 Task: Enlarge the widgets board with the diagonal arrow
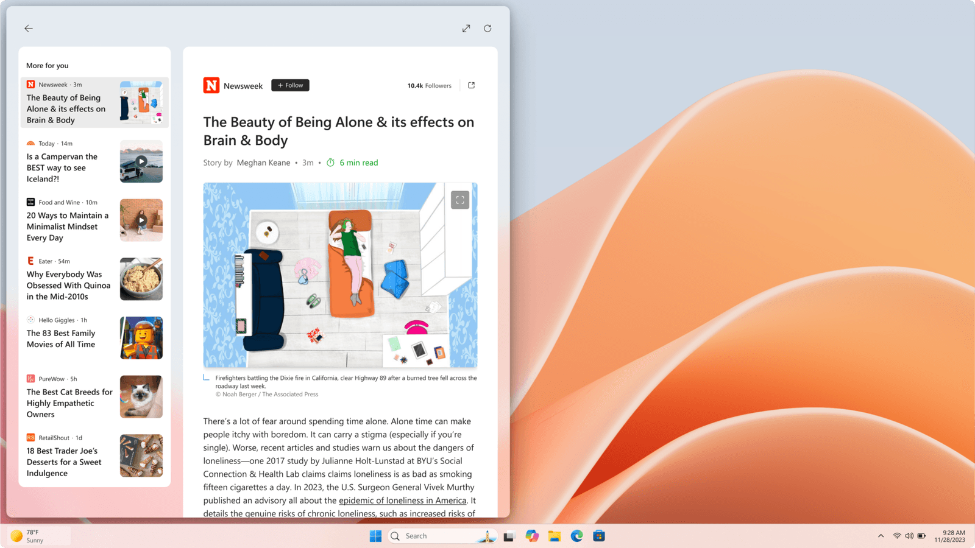[466, 28]
